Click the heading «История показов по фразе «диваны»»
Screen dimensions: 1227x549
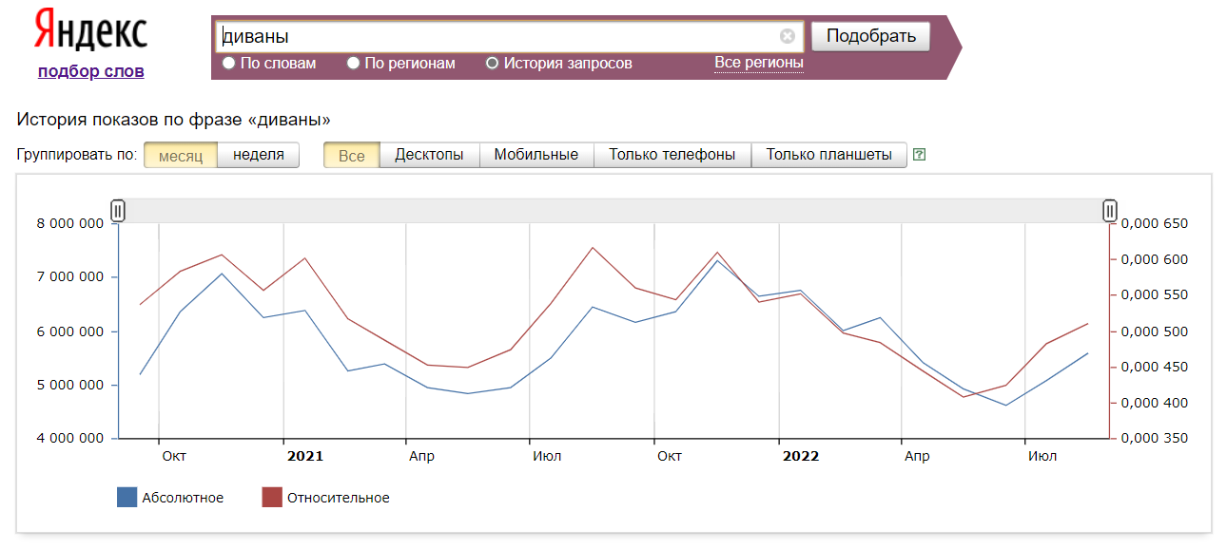[174, 120]
